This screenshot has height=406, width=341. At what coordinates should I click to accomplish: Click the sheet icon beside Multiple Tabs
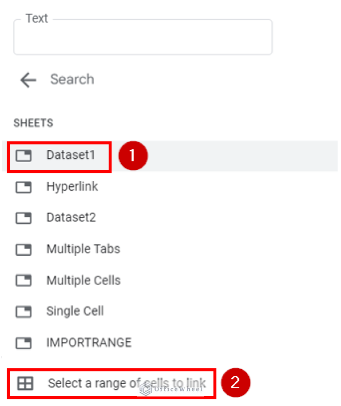[23, 250]
